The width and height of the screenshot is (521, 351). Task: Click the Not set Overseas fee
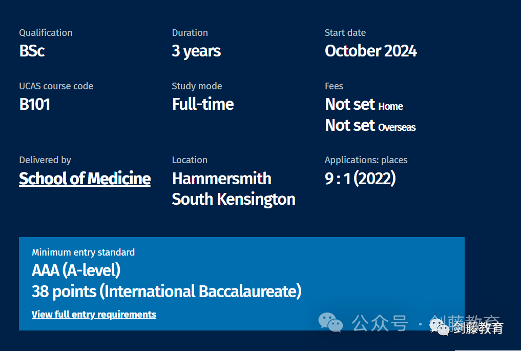(x=370, y=126)
